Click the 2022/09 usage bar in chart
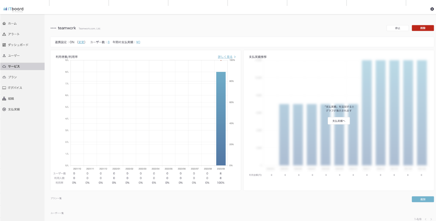 pyautogui.click(x=221, y=119)
